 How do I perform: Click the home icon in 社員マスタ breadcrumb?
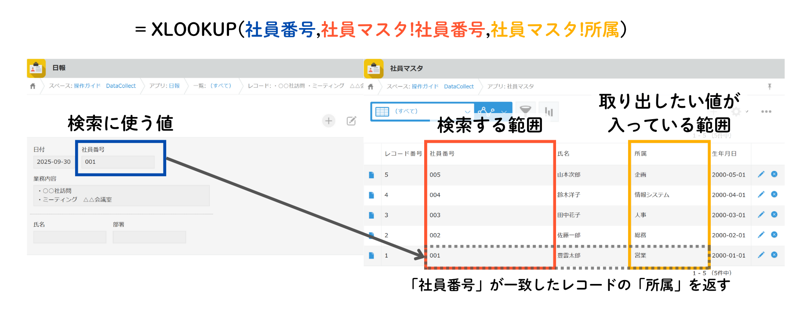(x=371, y=87)
